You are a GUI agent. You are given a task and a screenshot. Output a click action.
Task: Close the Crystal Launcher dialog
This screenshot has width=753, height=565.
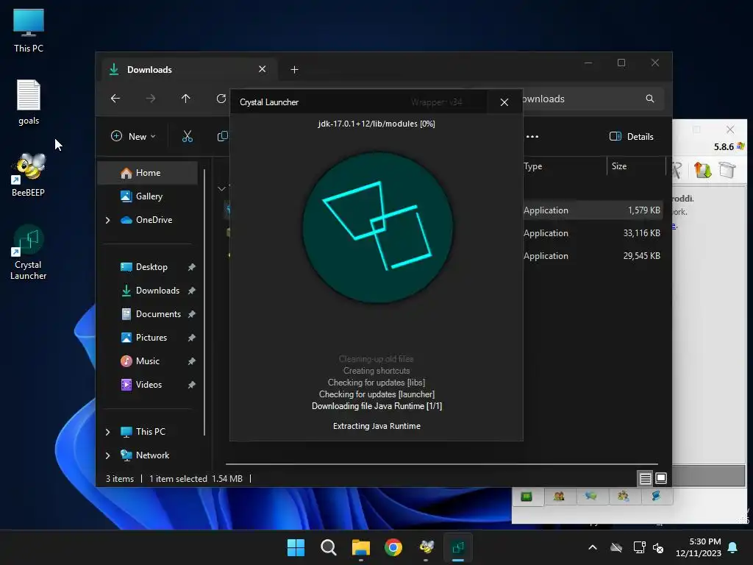tap(504, 102)
